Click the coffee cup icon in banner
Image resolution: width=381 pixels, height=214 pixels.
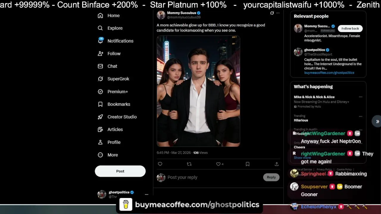coord(126,204)
